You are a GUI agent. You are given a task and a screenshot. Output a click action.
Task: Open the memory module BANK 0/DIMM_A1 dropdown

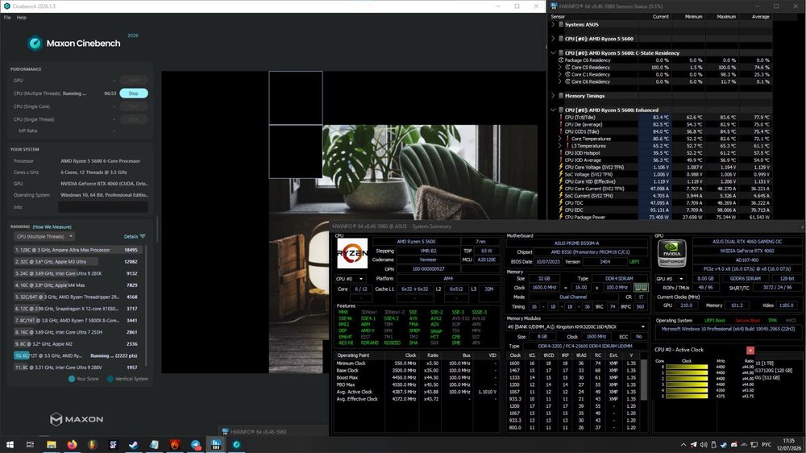(577, 327)
